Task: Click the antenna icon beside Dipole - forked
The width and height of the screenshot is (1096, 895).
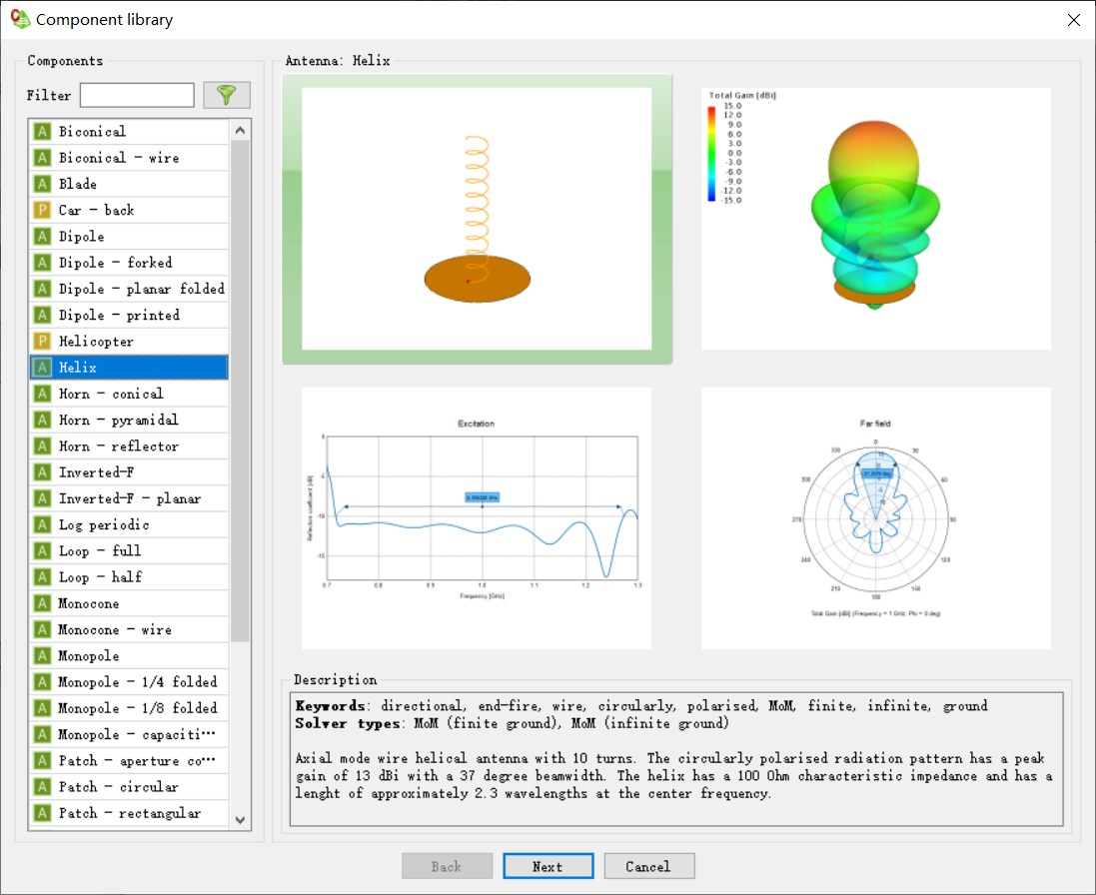Action: 43,263
